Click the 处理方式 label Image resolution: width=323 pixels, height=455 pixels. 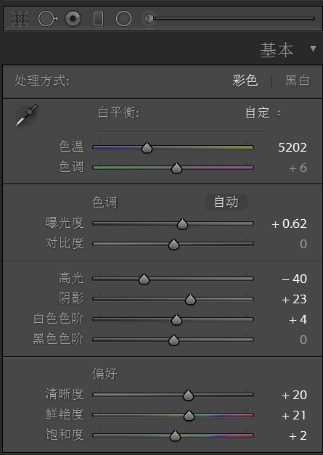pyautogui.click(x=42, y=81)
